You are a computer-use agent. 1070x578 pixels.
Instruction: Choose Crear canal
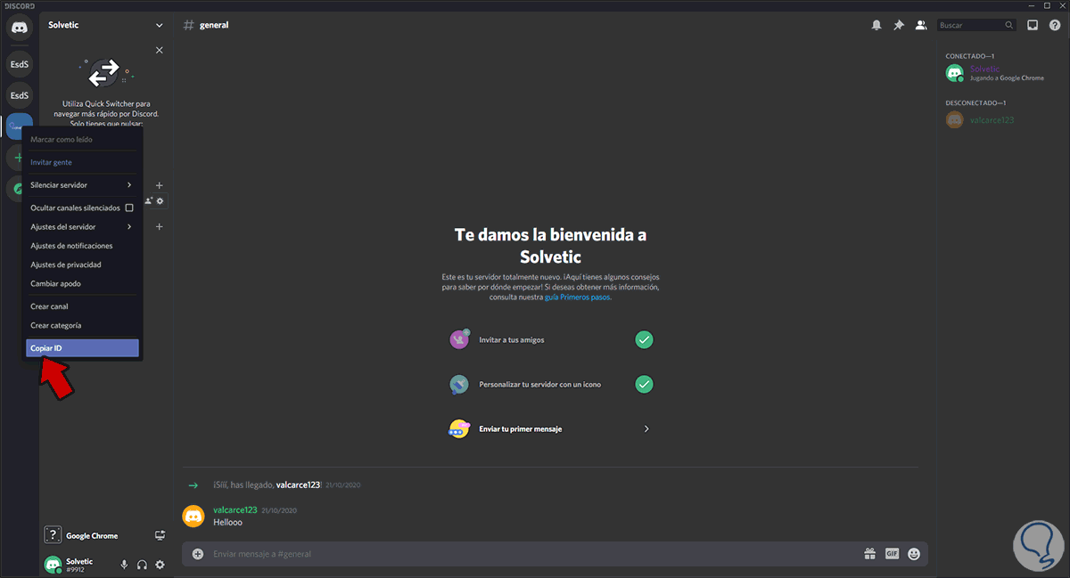(x=82, y=306)
